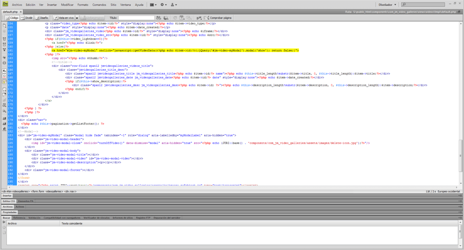This screenshot has width=464, height=250.
Task: Switch to the Referencia results tab
Action: (x=19, y=218)
